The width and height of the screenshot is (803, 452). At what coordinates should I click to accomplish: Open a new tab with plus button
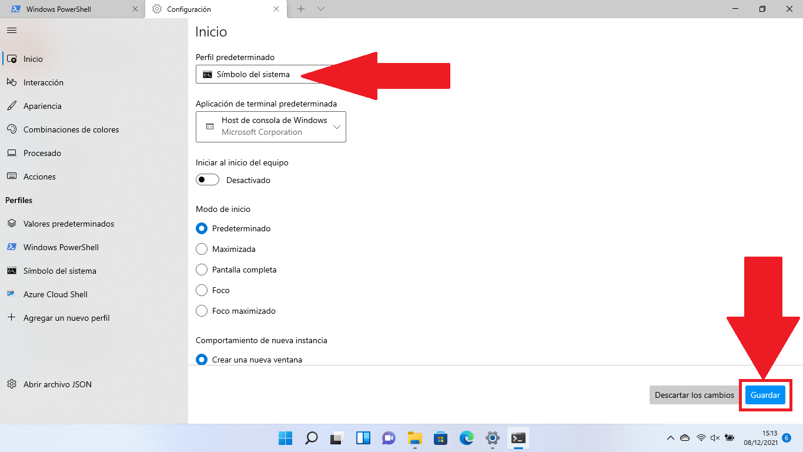click(x=301, y=9)
